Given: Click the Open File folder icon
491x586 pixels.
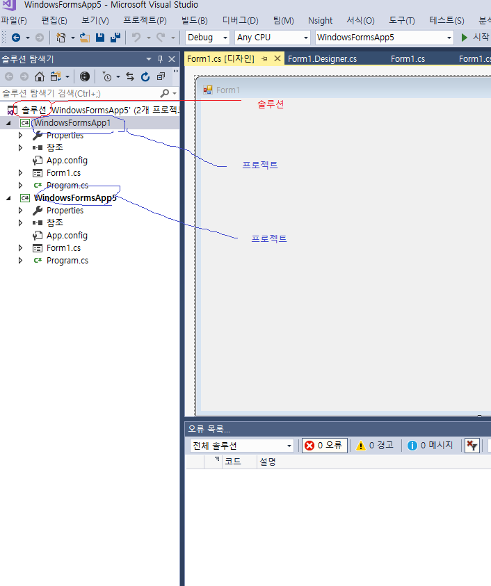Looking at the screenshot, I should (85, 38).
